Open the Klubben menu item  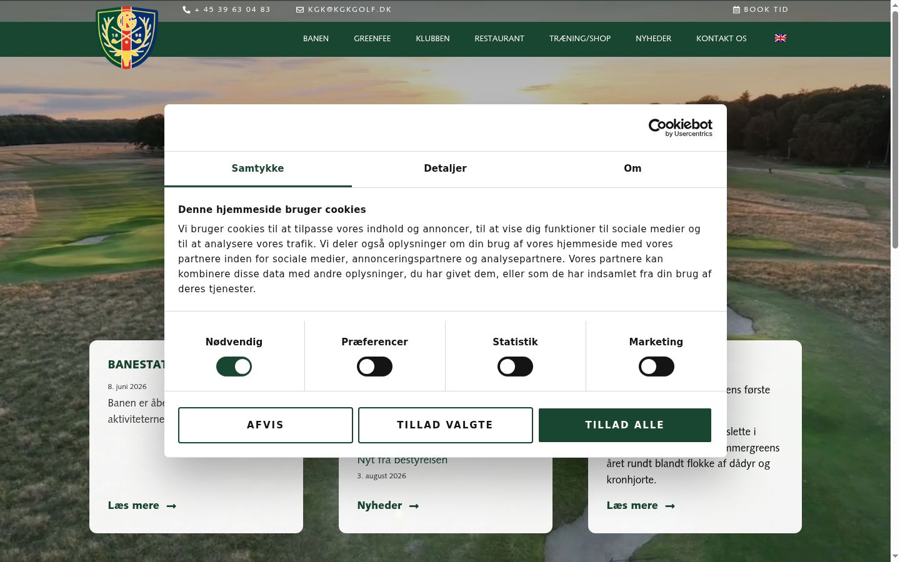(x=432, y=39)
